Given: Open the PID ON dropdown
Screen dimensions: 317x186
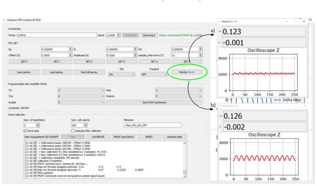Looking at the screenshot, I should pyautogui.click(x=122, y=74).
